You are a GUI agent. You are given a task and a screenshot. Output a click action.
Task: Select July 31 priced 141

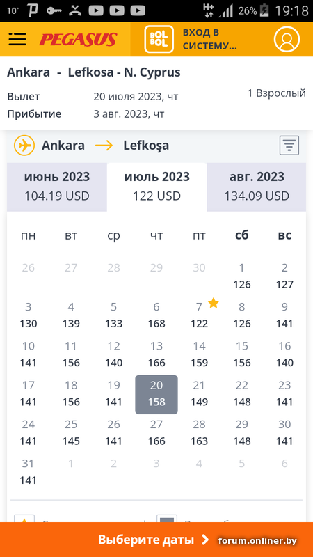point(29,472)
